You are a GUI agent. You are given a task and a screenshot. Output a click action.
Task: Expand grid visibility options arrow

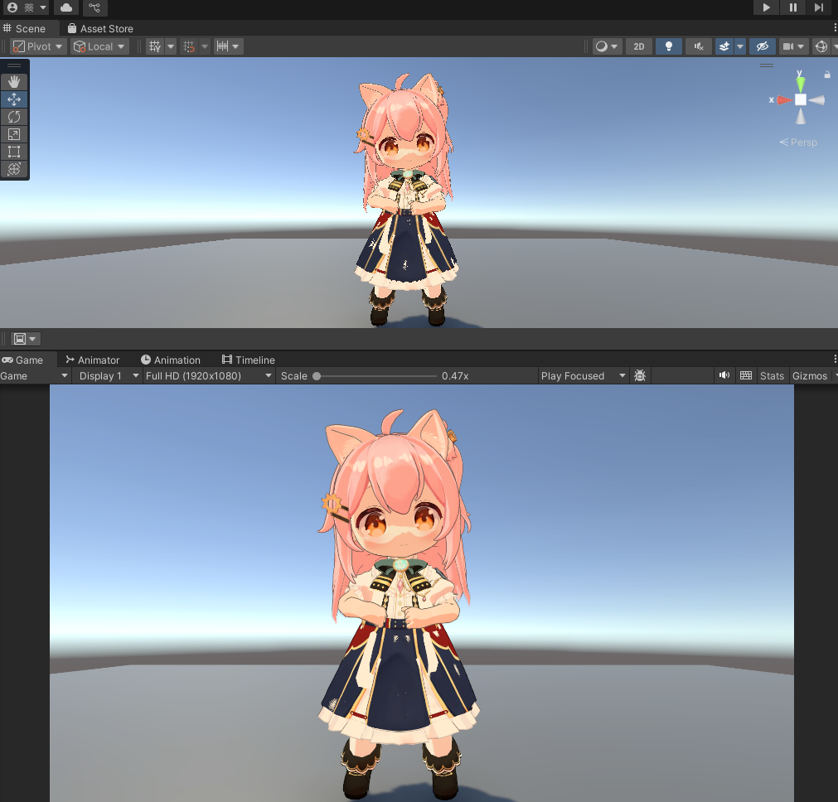(171, 46)
